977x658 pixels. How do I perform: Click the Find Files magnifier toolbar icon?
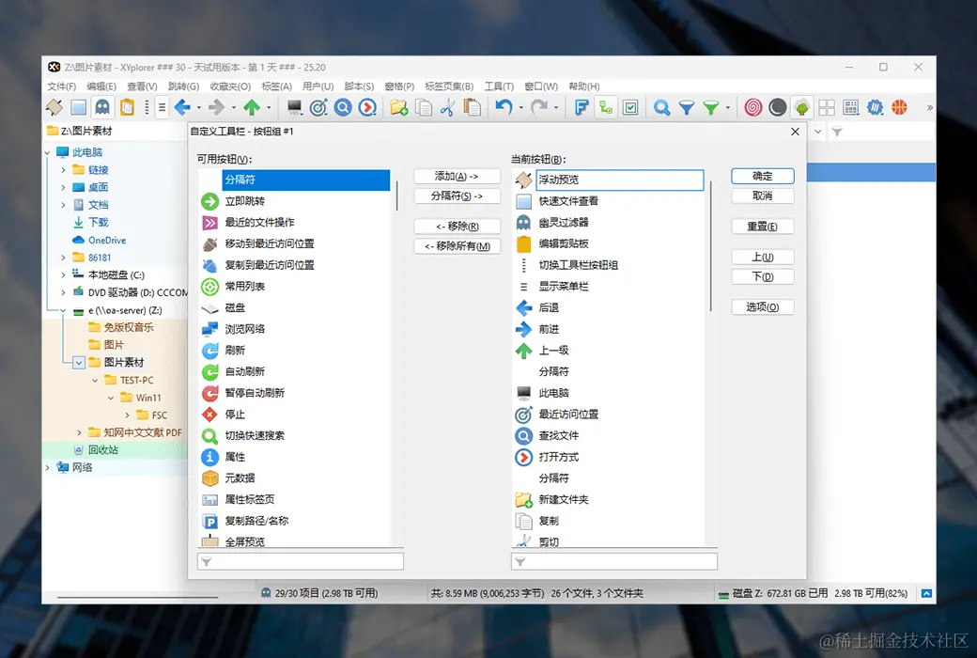coord(343,107)
